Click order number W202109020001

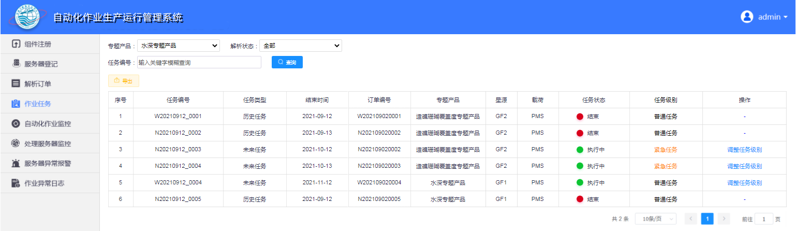(379, 116)
